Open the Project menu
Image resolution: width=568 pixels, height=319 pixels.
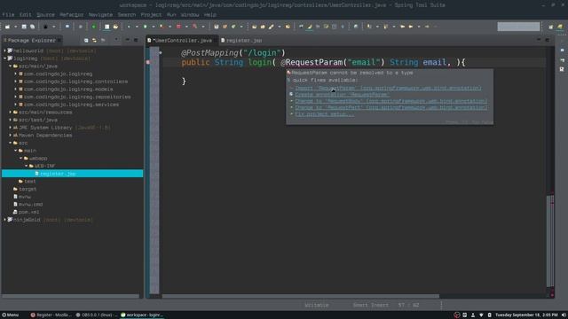point(151,15)
